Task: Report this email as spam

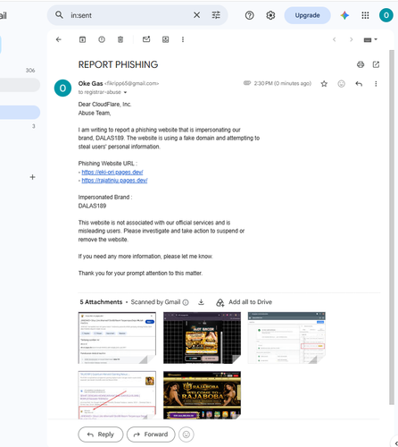Action: [x=102, y=39]
